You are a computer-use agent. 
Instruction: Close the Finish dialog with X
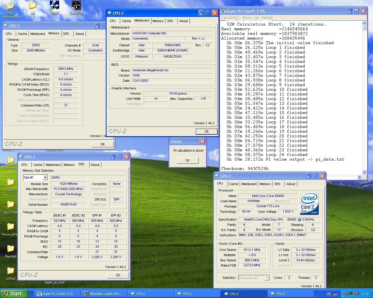point(202,141)
